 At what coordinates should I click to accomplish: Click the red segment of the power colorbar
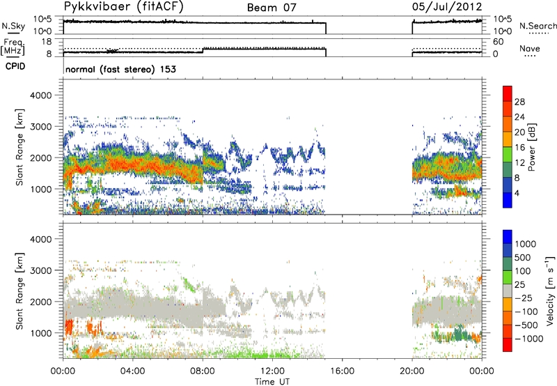[x=508, y=92]
